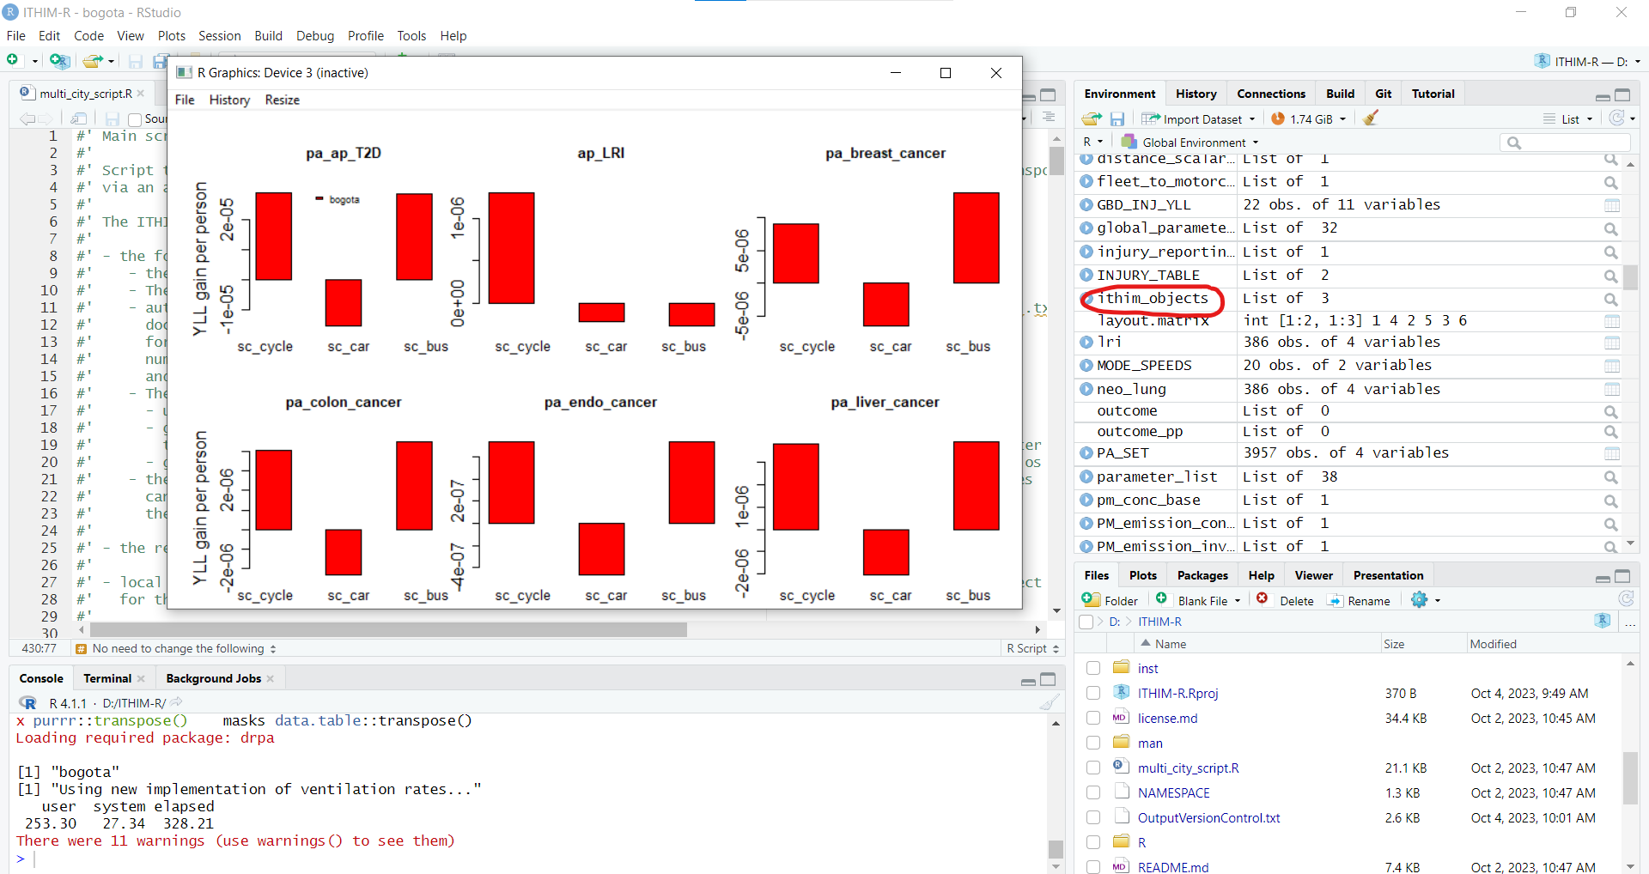Click the Load workspace folder icon in Environment

pos(1092,118)
